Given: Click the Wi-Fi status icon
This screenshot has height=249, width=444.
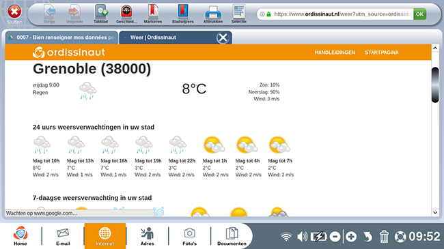Looking at the screenshot, I should point(286,237).
